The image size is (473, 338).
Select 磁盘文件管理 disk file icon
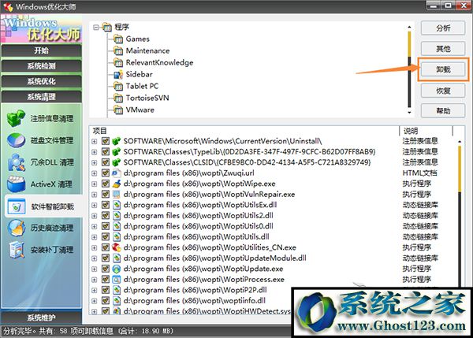pos(17,142)
